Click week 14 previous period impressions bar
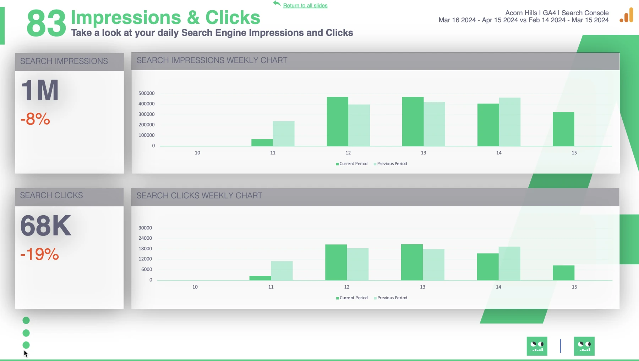639x361 pixels. pyautogui.click(x=510, y=122)
